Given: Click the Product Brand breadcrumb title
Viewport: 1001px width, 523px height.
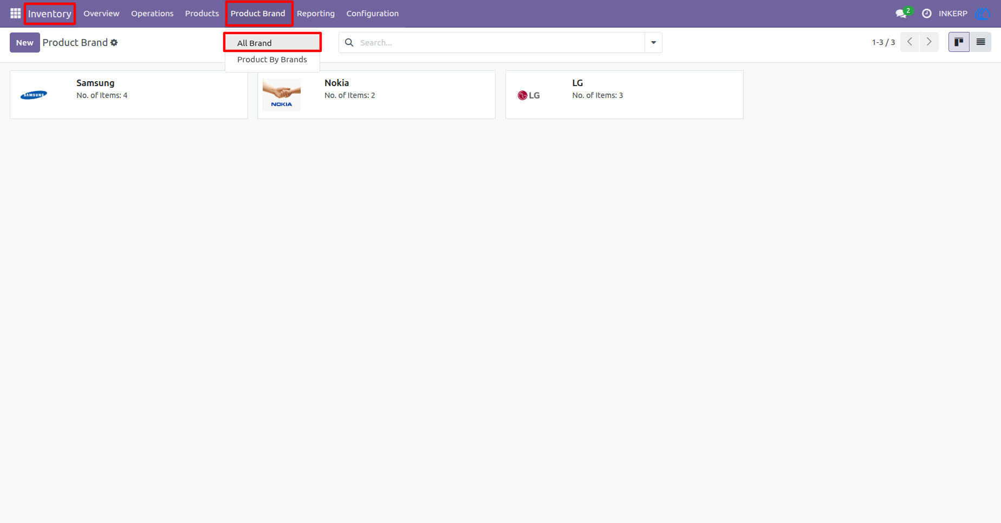Looking at the screenshot, I should (75, 43).
